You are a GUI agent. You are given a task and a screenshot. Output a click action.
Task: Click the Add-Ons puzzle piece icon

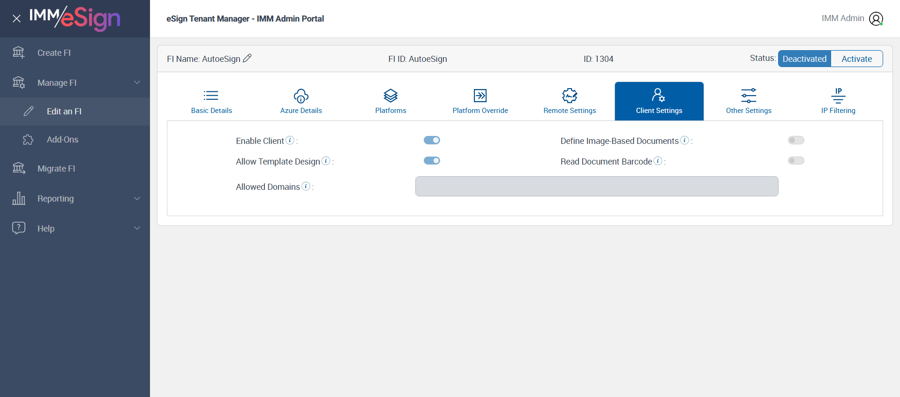[x=29, y=140]
